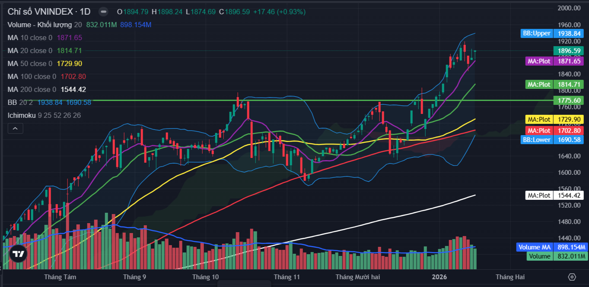Open chart settings gear icon

pos(572,277)
